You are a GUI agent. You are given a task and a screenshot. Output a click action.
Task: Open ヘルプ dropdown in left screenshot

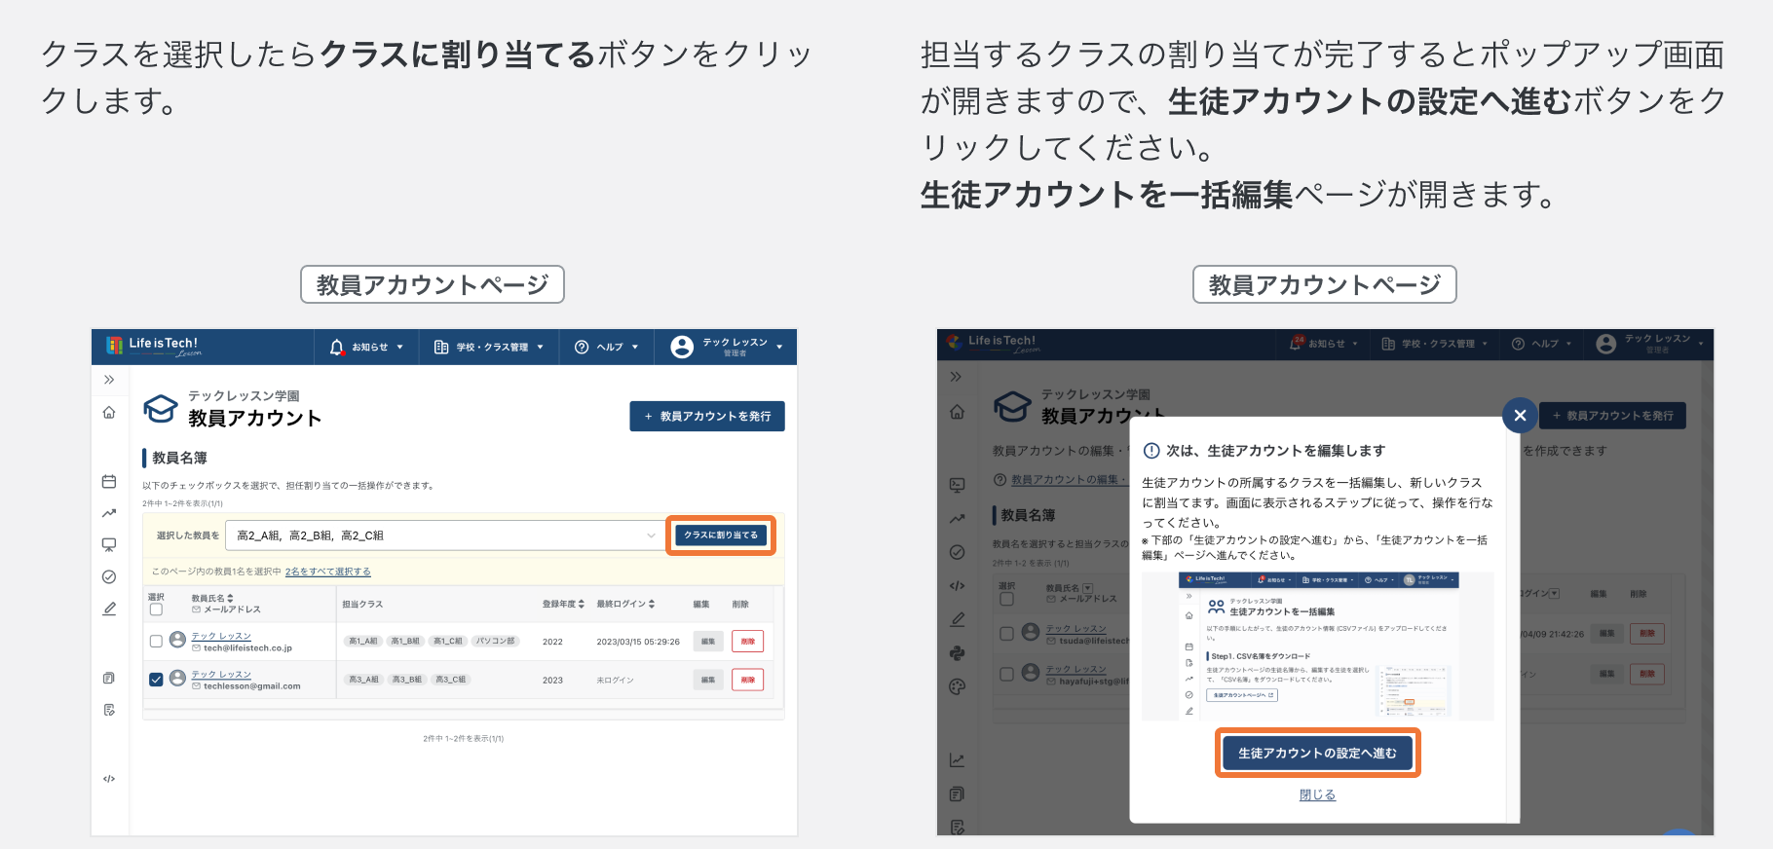607,347
